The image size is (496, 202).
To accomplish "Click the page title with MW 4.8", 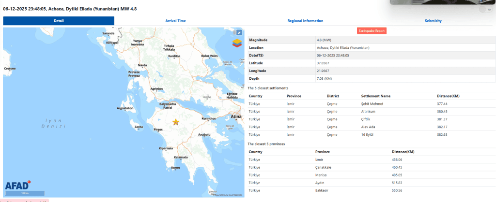I will [x=70, y=9].
